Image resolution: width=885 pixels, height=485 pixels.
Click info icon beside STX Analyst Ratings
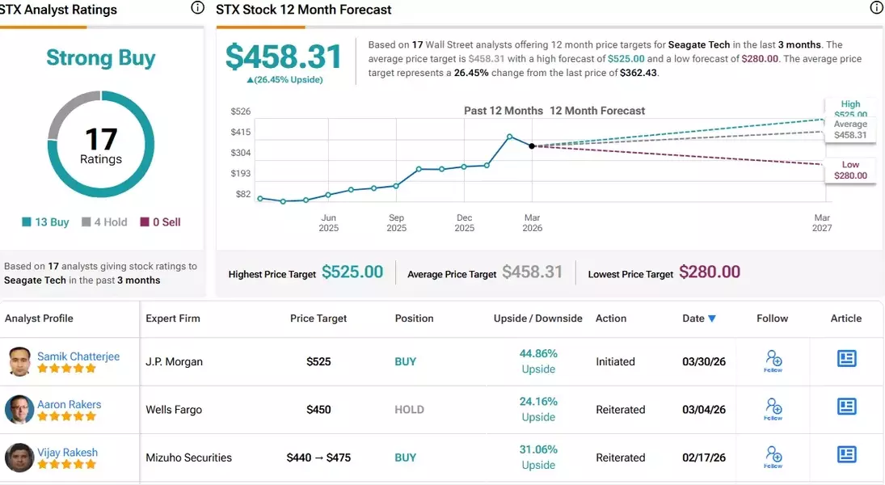[197, 9]
